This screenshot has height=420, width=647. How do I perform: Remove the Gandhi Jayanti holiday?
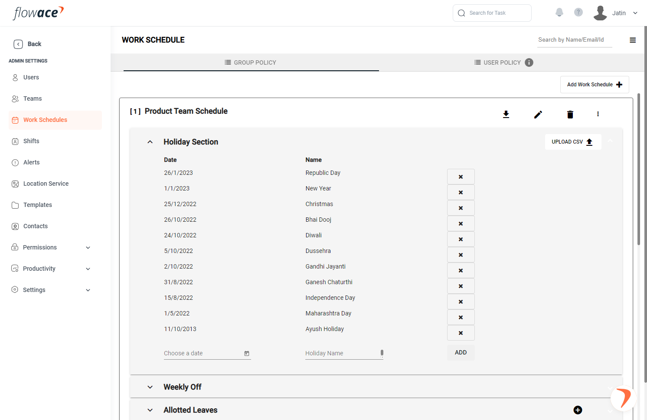(461, 270)
